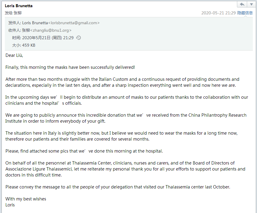Click the "With my best wishes" closing line
This screenshot has width=257, height=213.
26,199
